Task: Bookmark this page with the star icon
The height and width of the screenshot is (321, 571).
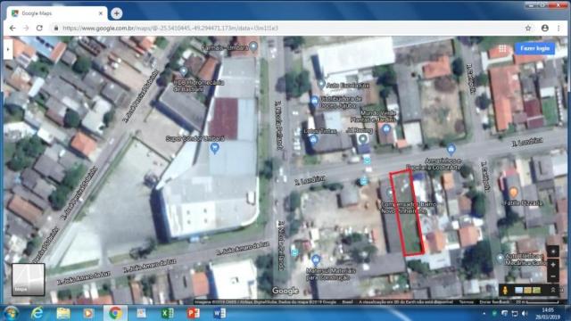Action: 528,28
